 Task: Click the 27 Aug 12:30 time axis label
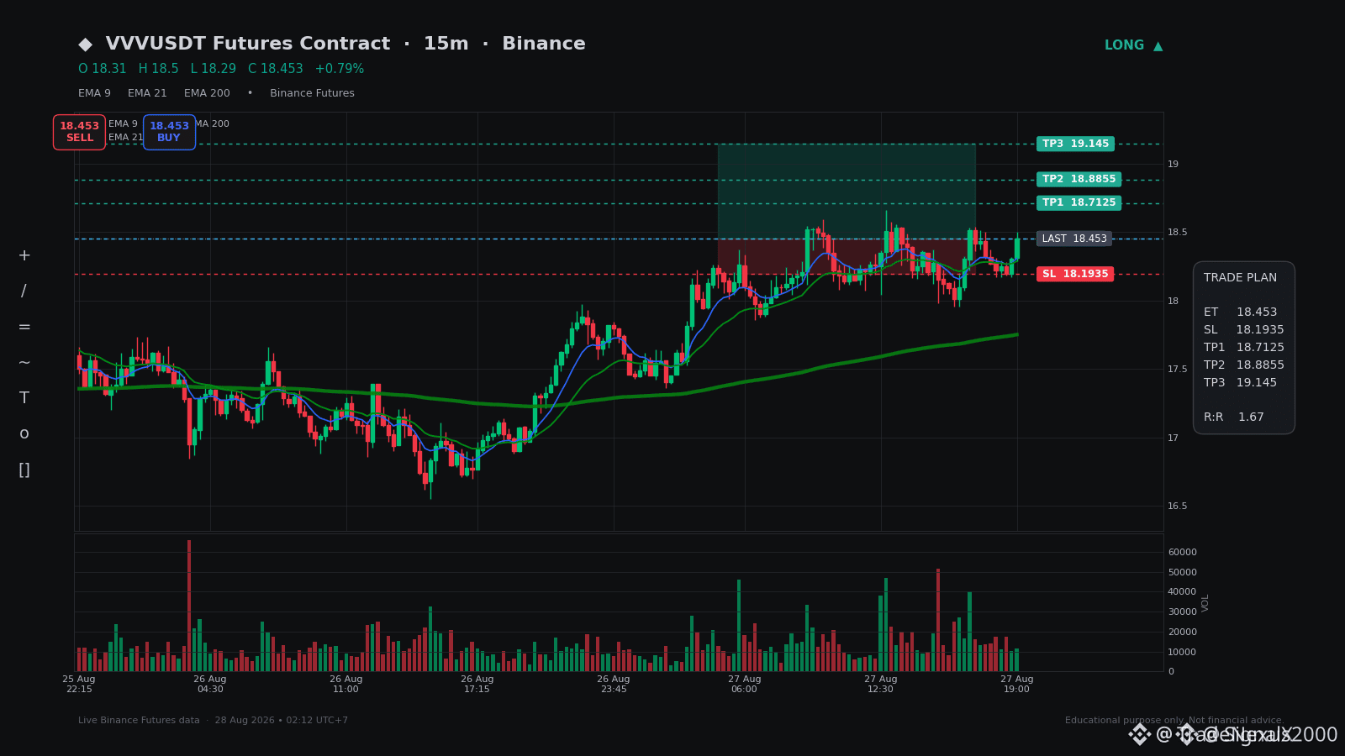pos(881,685)
